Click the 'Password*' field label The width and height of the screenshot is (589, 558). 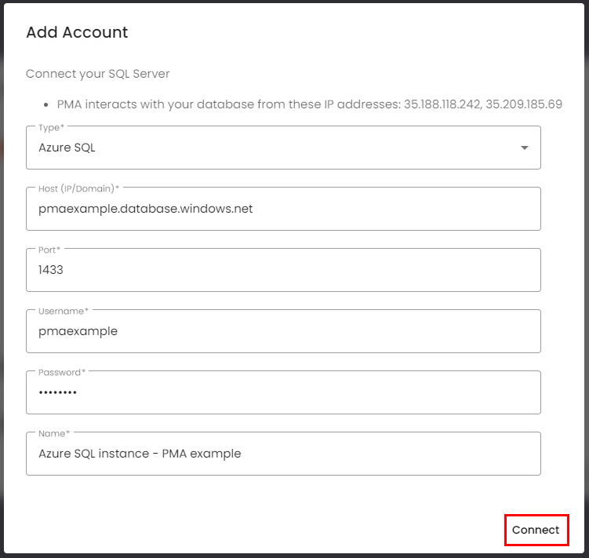pyautogui.click(x=62, y=372)
